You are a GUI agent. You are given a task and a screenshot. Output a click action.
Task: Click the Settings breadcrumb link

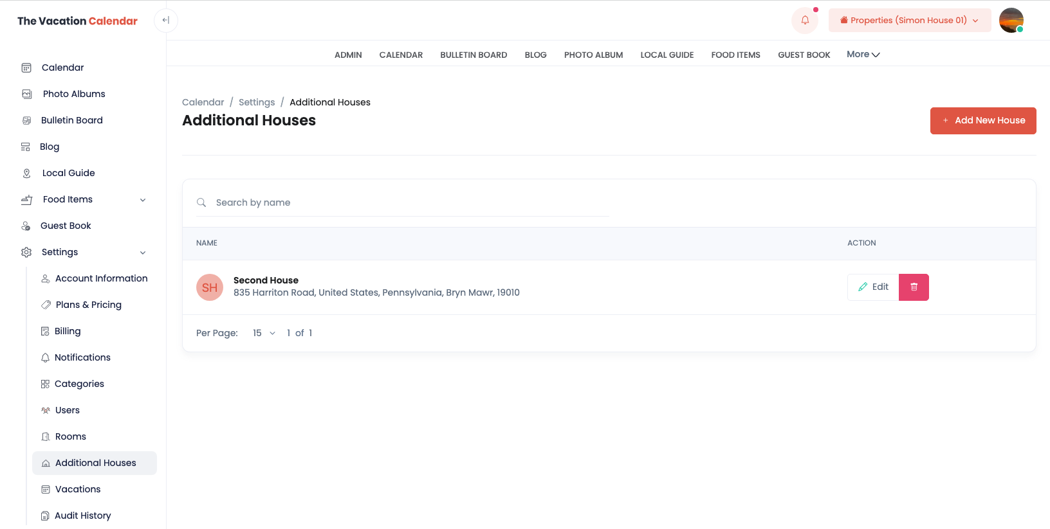pyautogui.click(x=257, y=102)
